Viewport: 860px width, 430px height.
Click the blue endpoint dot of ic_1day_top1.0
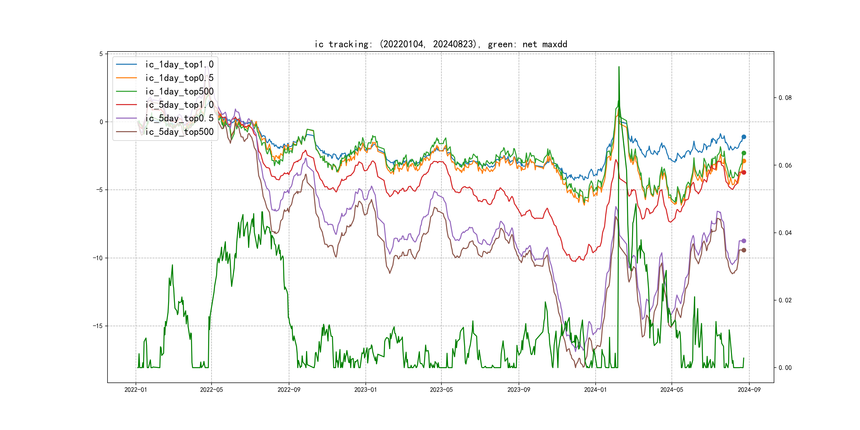point(744,137)
